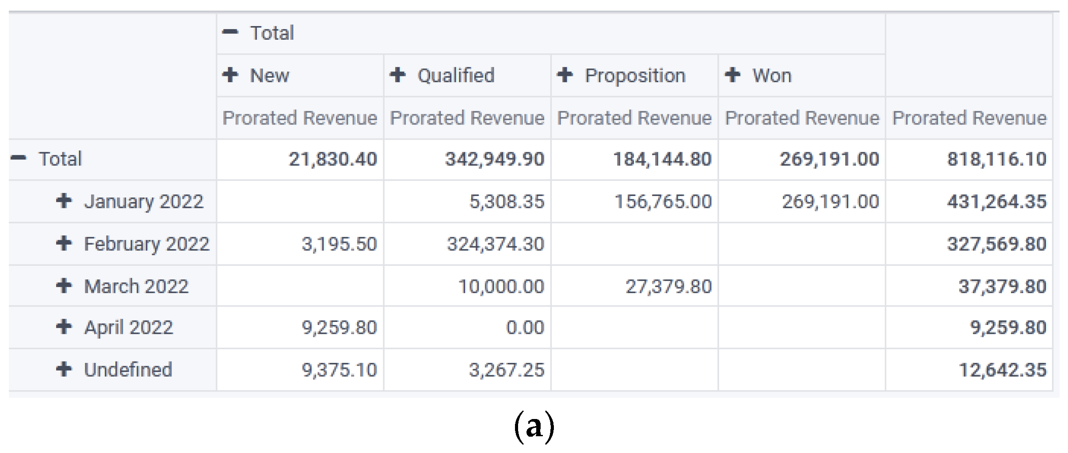The image size is (1068, 453).
Task: Click Won value 269,191.00 for January 2022
Action: pos(830,202)
